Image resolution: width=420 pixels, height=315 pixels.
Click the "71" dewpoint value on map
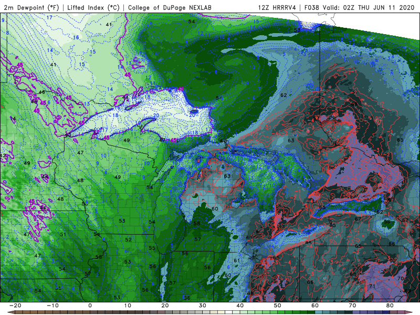(x=372, y=286)
